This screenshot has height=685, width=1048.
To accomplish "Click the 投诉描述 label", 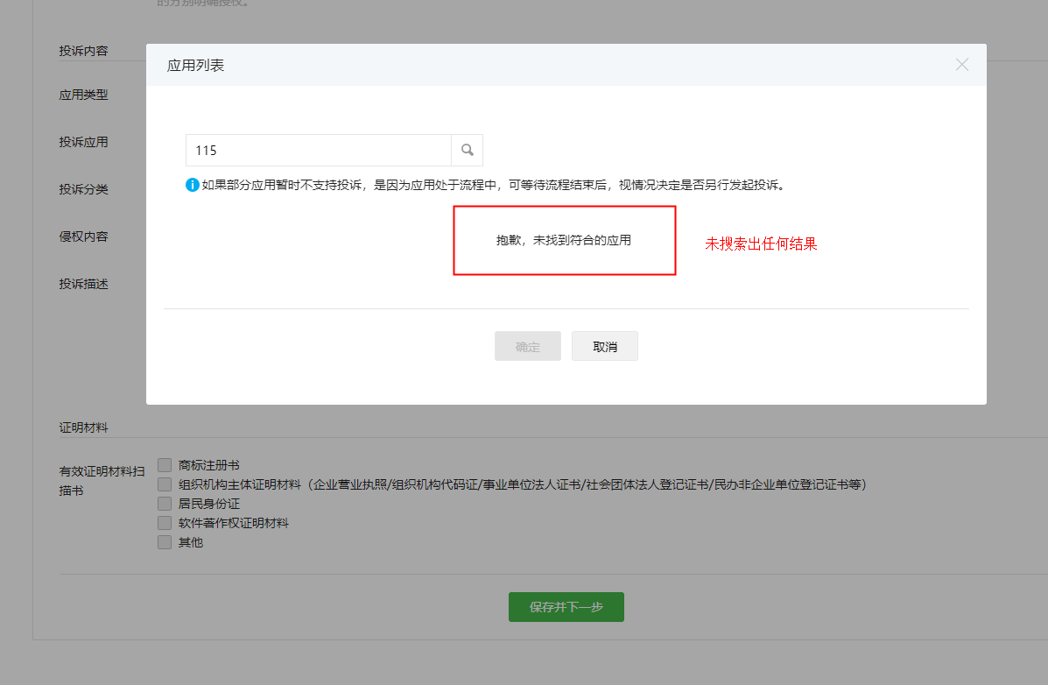I will click(83, 285).
